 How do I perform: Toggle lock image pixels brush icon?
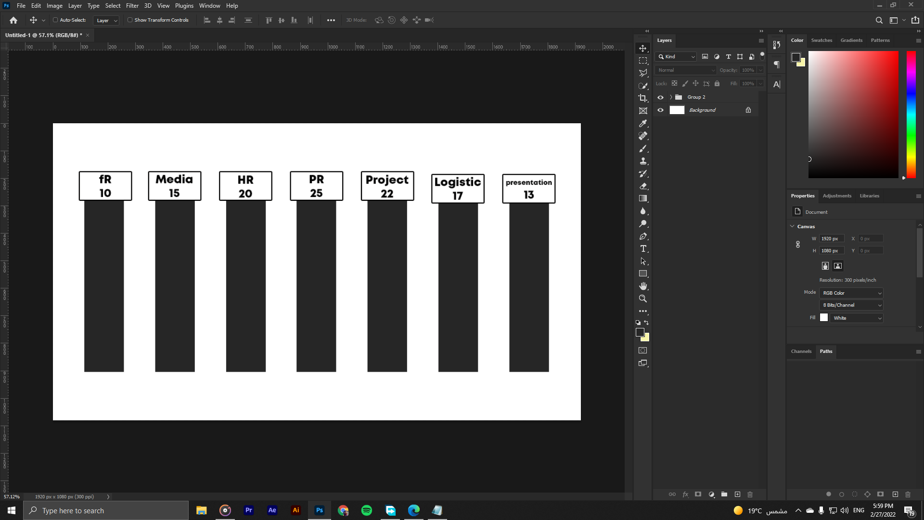point(685,84)
